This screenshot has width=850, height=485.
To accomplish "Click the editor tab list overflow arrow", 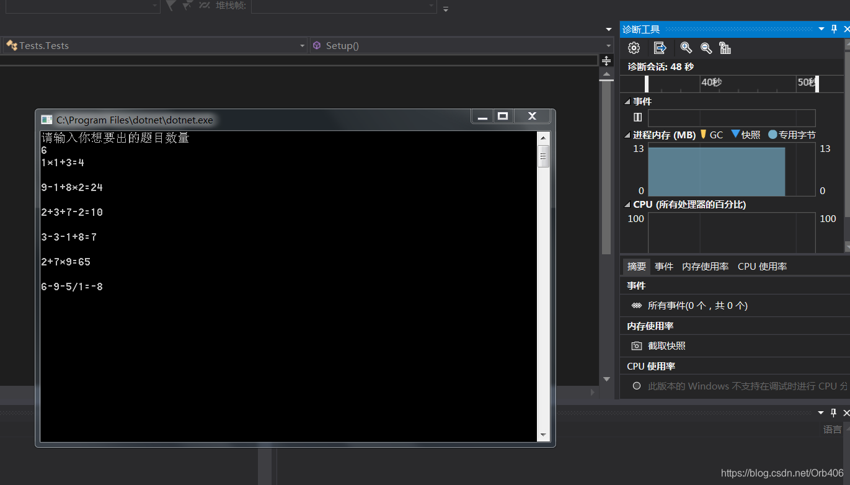I will pos(608,29).
